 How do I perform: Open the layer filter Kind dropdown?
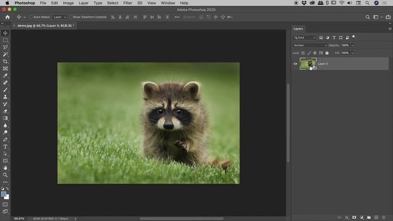(x=305, y=37)
